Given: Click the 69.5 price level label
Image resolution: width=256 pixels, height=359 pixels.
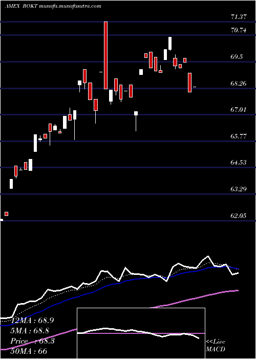Looking at the screenshot, I should (x=237, y=57).
